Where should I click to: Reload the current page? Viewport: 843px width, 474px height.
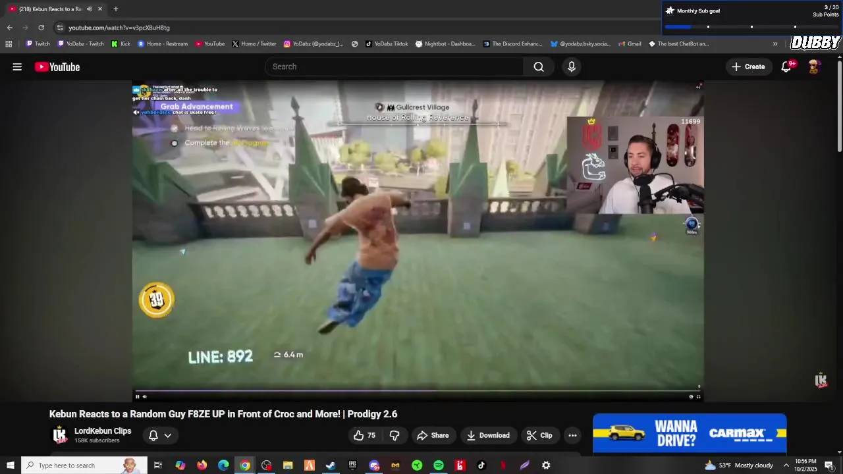pyautogui.click(x=41, y=28)
